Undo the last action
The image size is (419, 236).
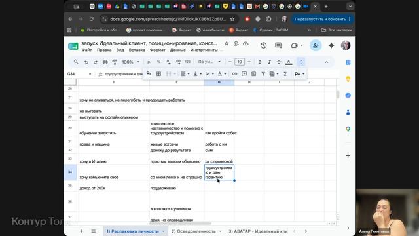(86, 62)
